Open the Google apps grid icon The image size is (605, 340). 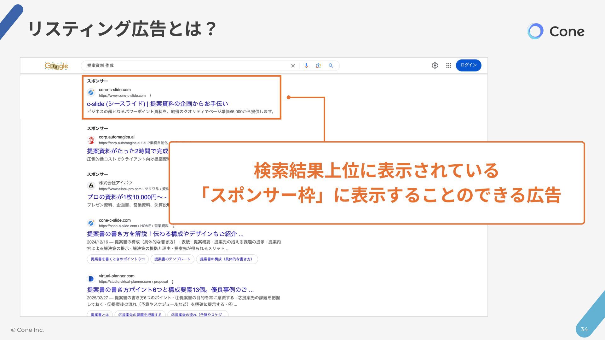pos(449,65)
